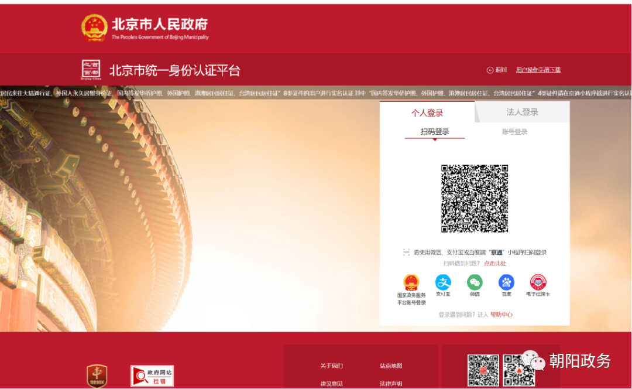Screen dimensions: 632x389
Task: Click the 首都之窗 seal logo
Action: click(x=91, y=70)
